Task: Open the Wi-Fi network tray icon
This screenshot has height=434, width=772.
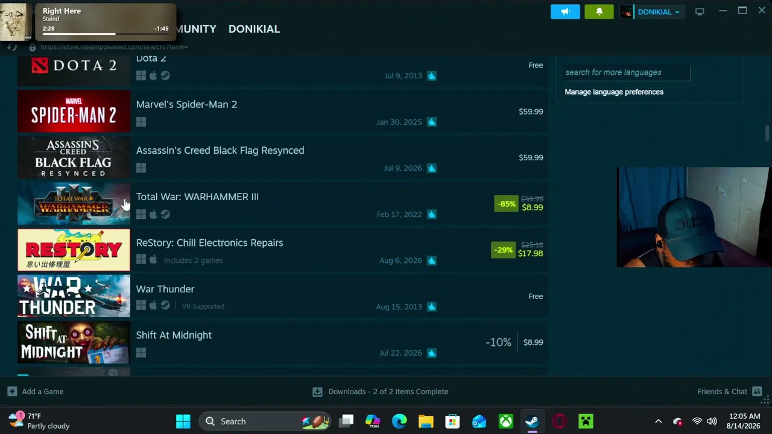Action: click(697, 421)
